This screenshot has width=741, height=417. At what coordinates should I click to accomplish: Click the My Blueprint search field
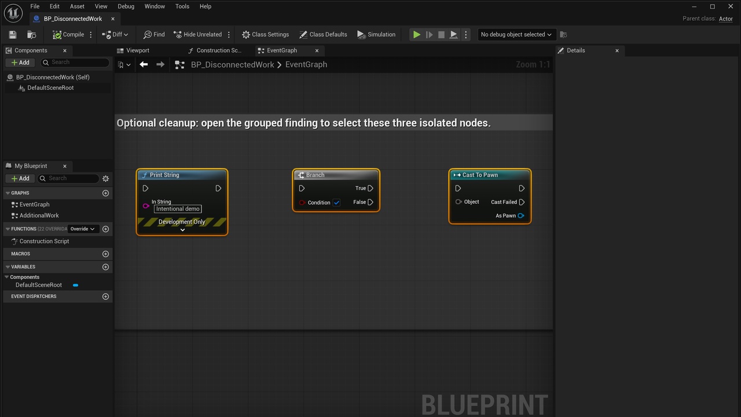[68, 178]
